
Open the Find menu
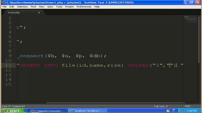[33, 7]
